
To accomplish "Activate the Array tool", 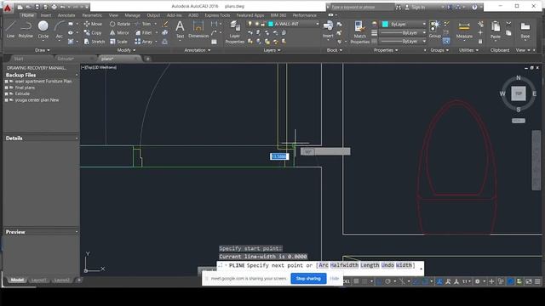I will pos(144,42).
